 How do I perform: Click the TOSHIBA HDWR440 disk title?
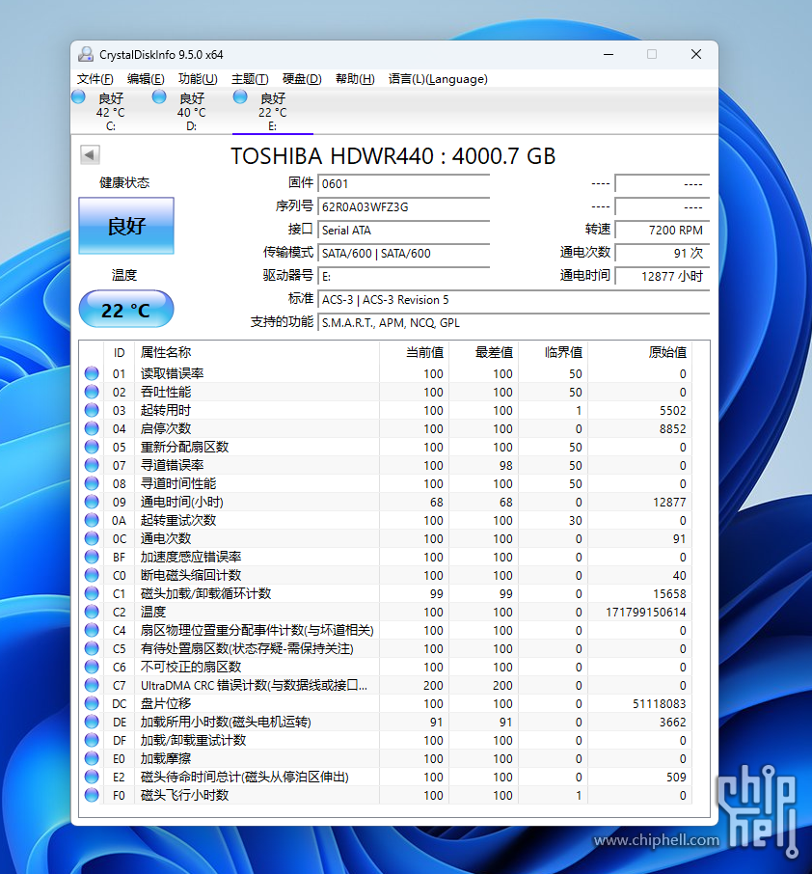point(393,156)
